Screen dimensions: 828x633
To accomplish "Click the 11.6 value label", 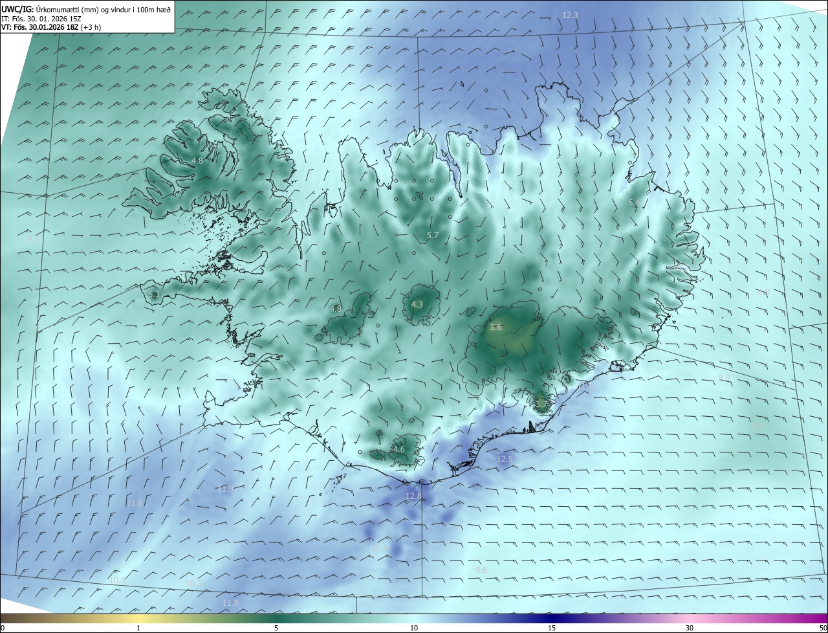I will pyautogui.click(x=135, y=503).
